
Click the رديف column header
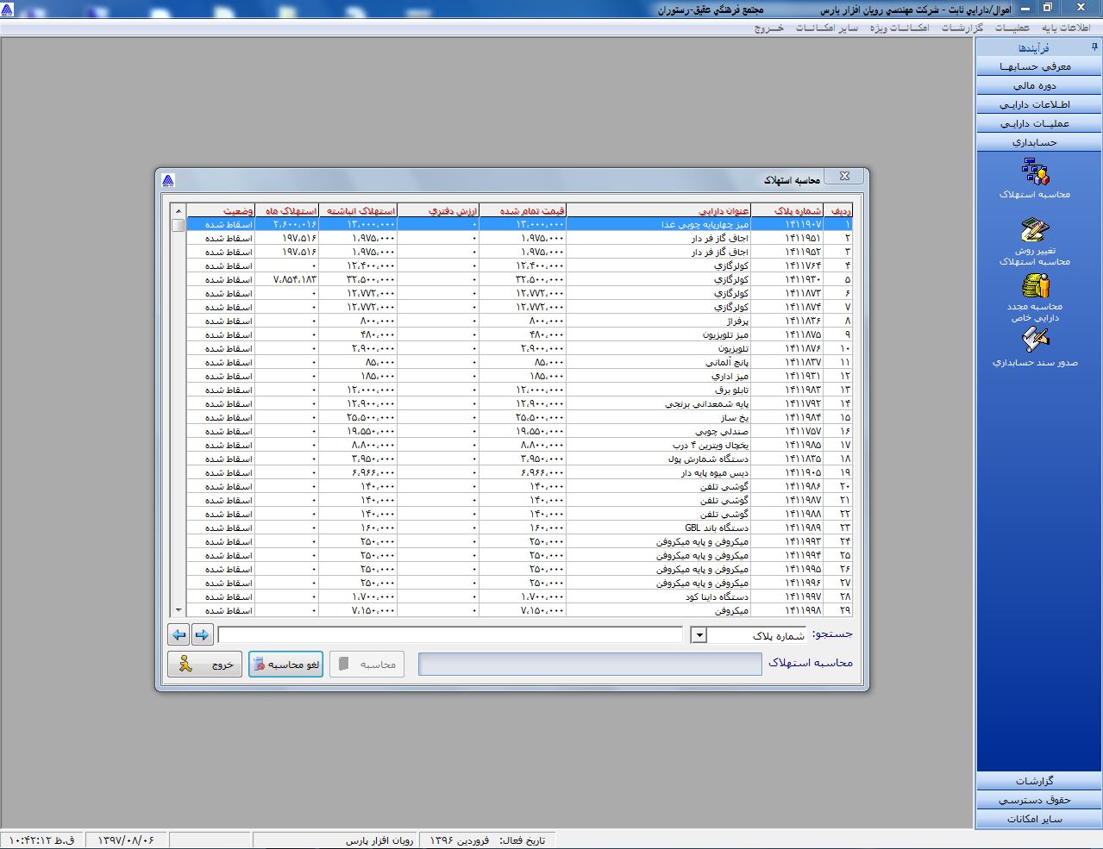pos(840,211)
